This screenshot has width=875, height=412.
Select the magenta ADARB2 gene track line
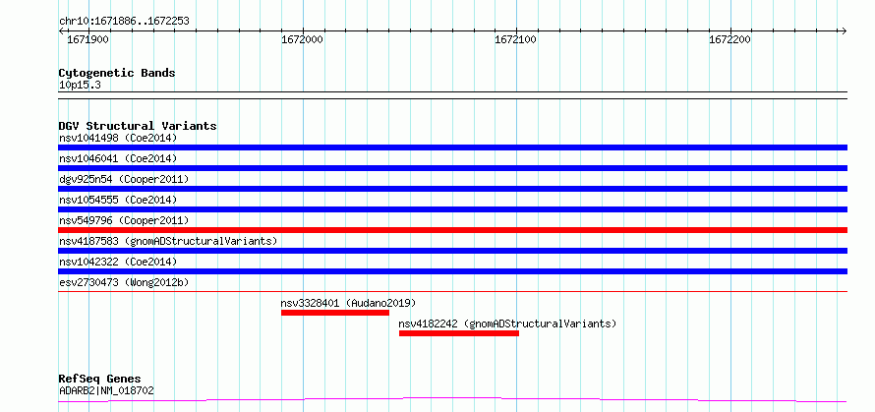(x=452, y=400)
